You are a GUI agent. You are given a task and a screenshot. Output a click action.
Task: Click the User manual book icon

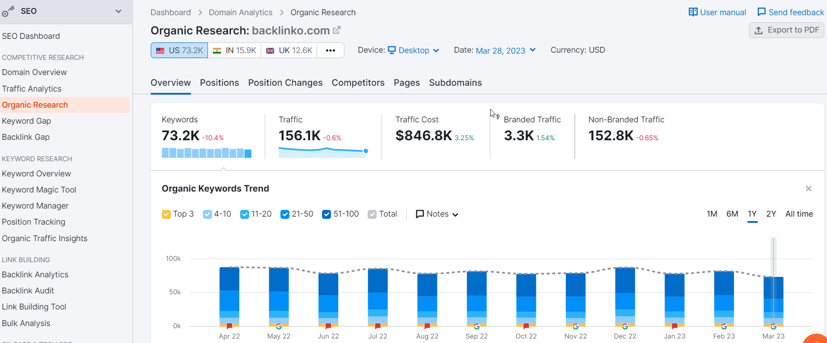(x=693, y=12)
